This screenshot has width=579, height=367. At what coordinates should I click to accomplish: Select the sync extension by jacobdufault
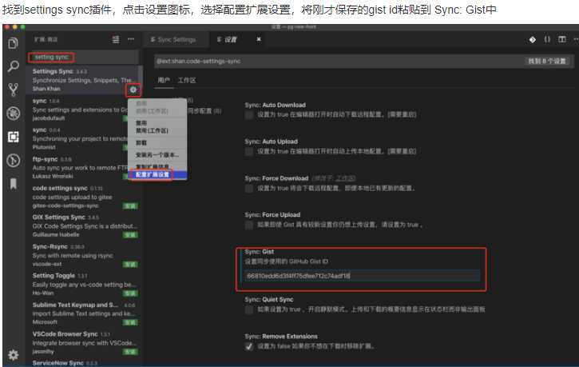coord(83,110)
